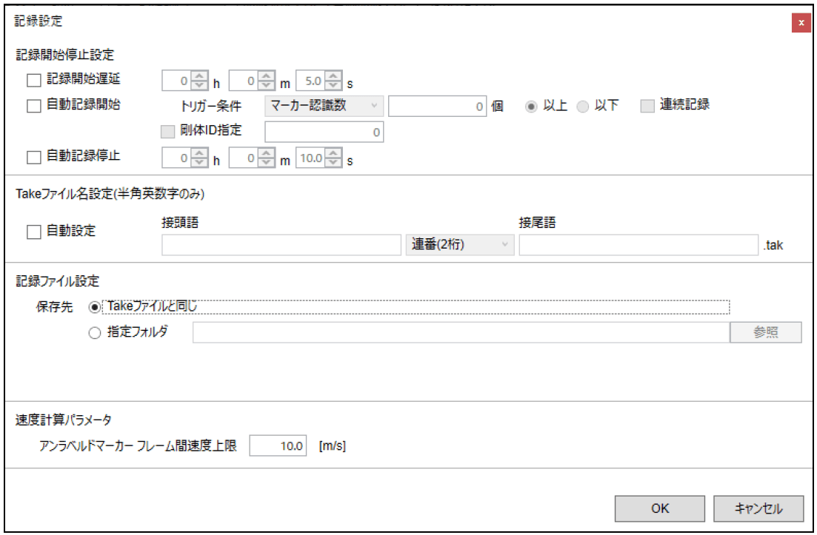817x535 pixels.
Task: Click the 記録開始遅延 seconds field showing 5.0
Action: [310, 81]
